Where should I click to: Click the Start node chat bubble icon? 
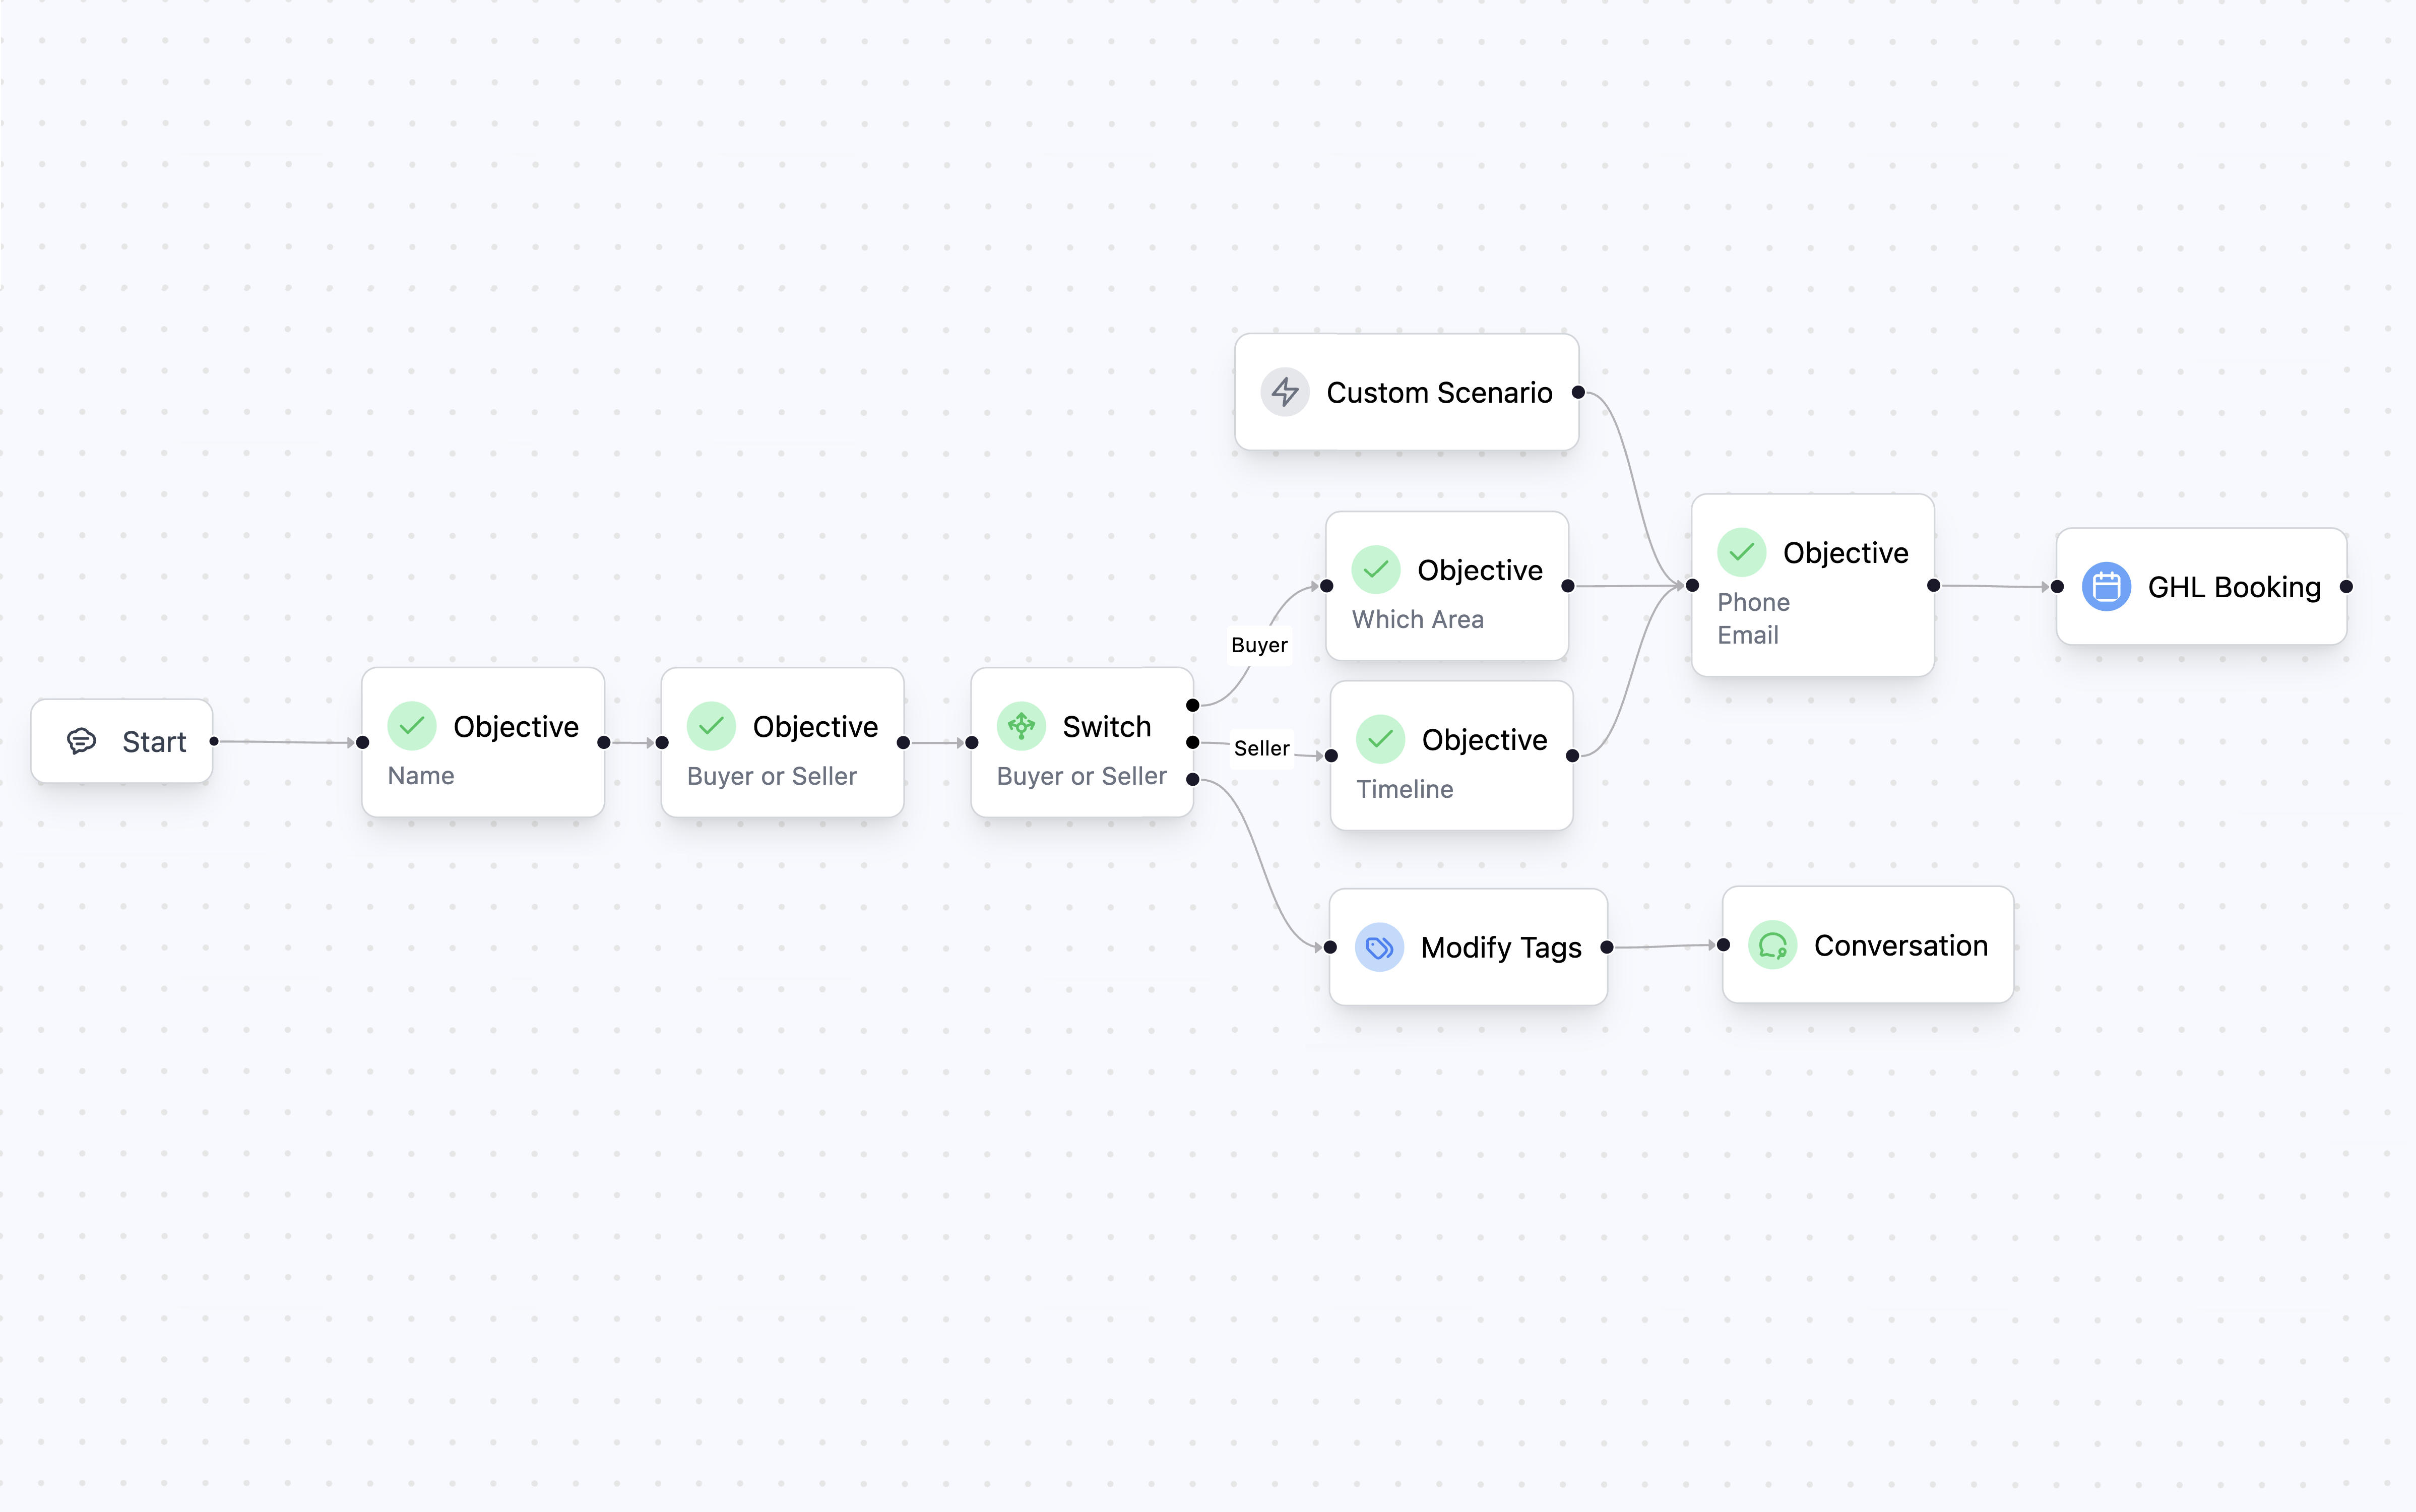(81, 741)
